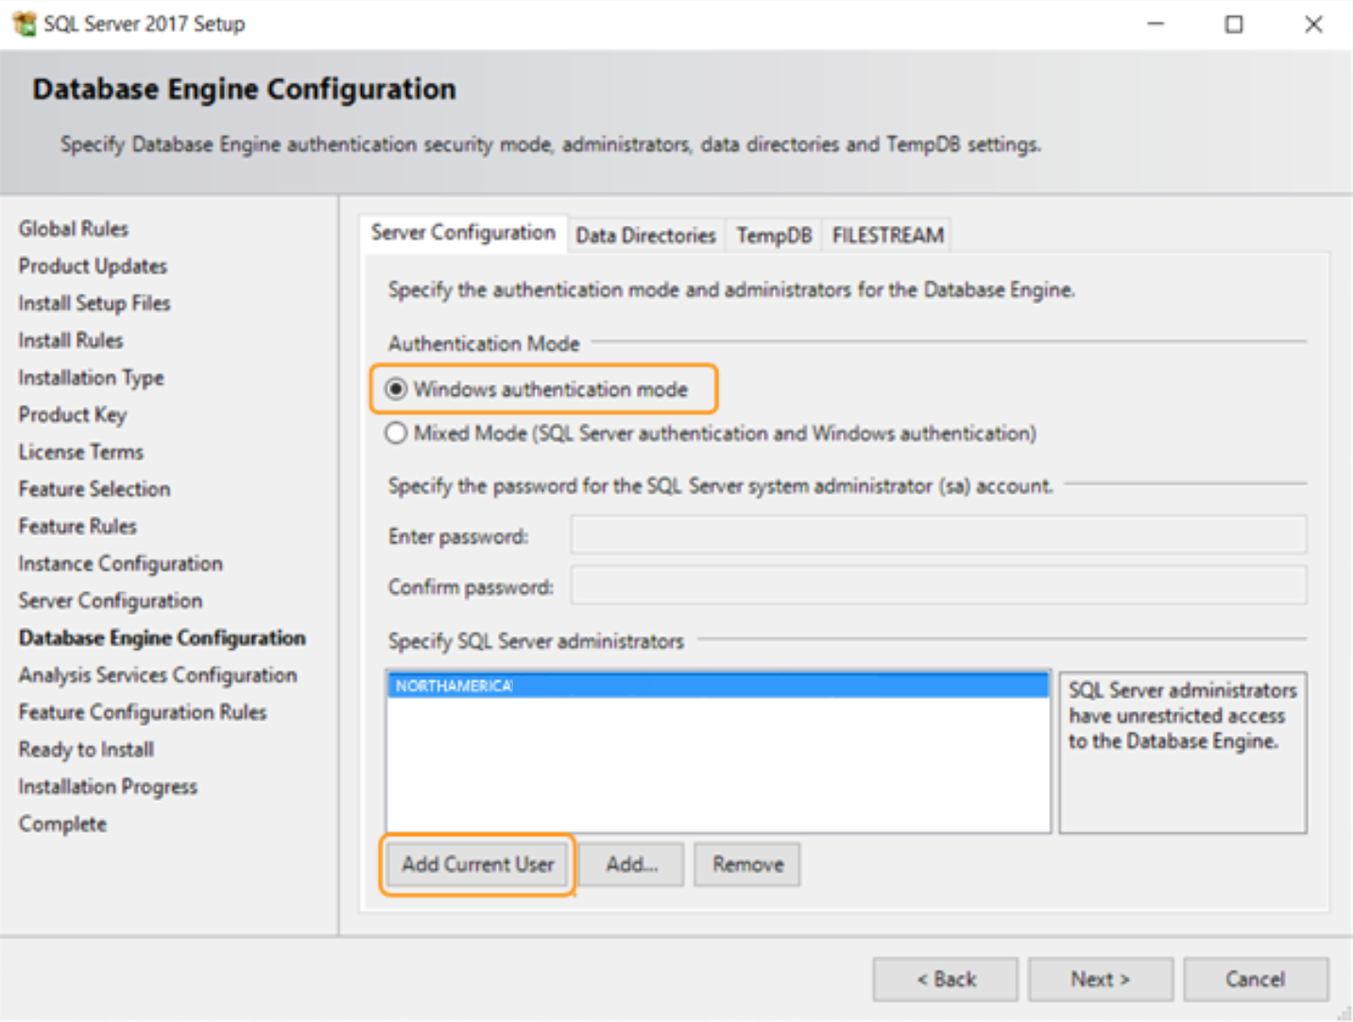The width and height of the screenshot is (1353, 1022).
Task: Open the TempDB tab
Action: click(773, 234)
